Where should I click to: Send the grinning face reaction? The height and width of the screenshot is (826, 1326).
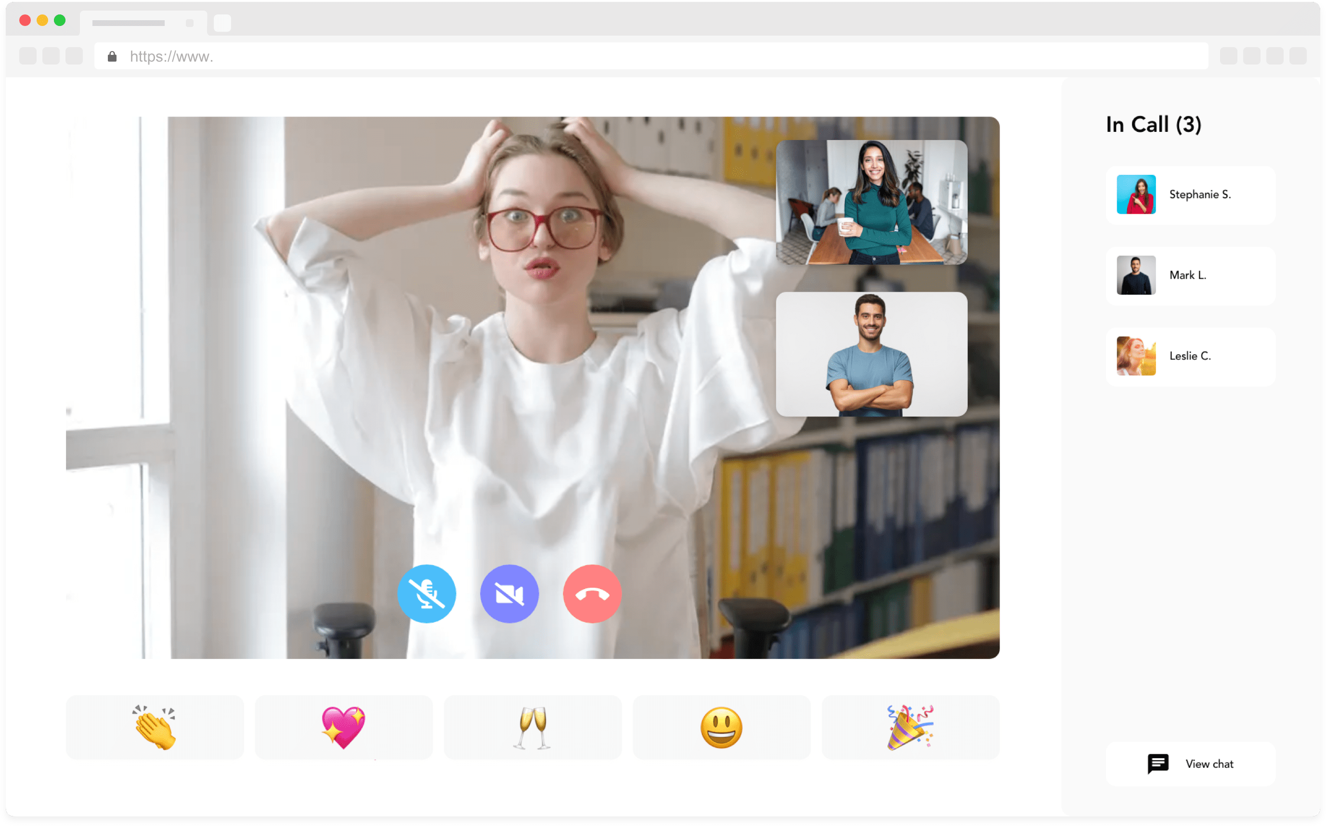pos(720,727)
